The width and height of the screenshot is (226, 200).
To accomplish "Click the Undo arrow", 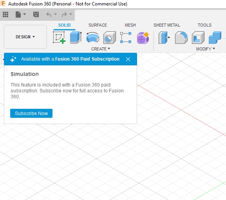I will pos(49,14).
